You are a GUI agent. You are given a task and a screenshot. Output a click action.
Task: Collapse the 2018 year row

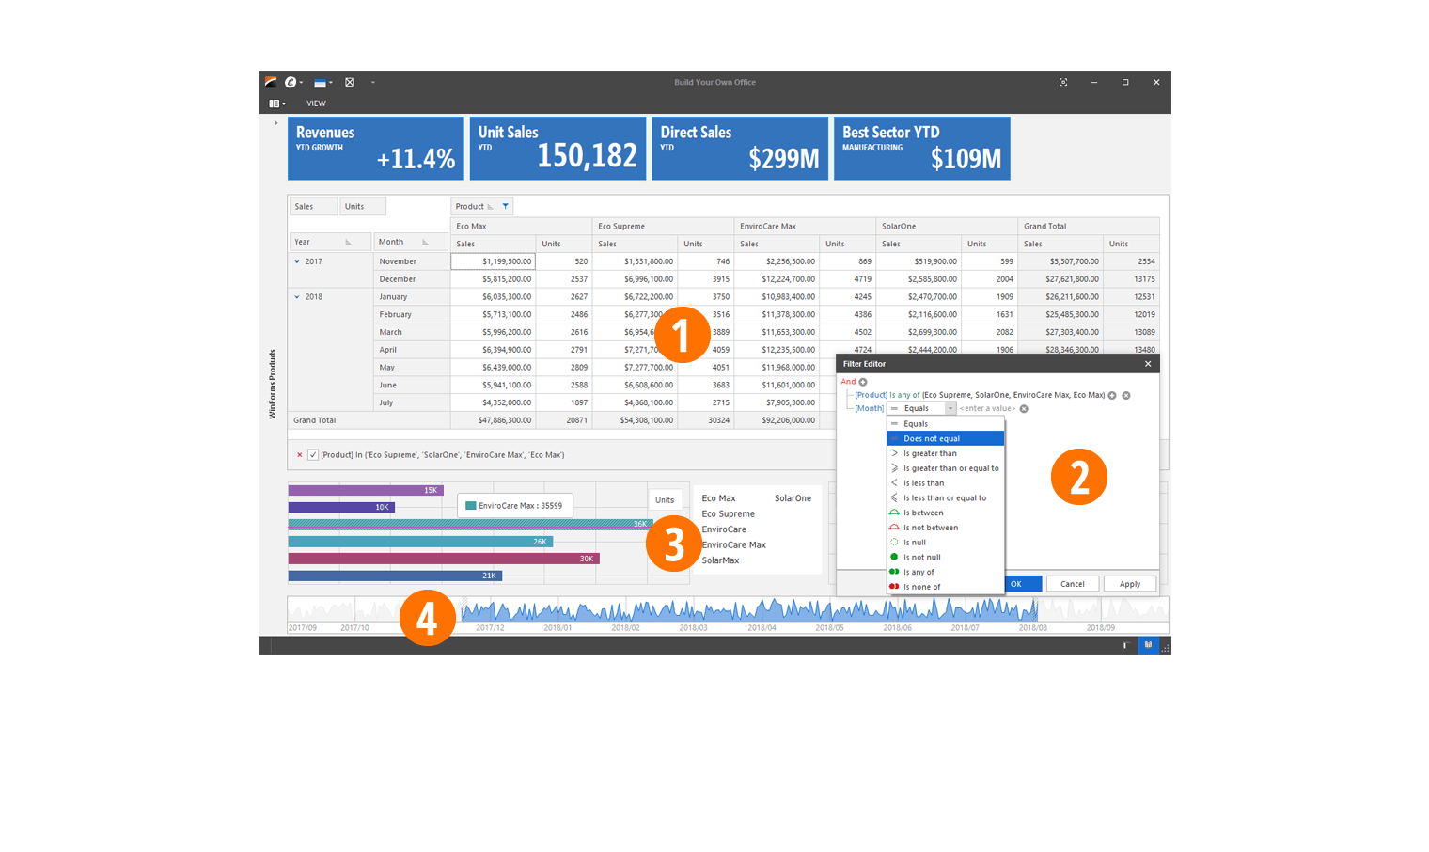297,297
